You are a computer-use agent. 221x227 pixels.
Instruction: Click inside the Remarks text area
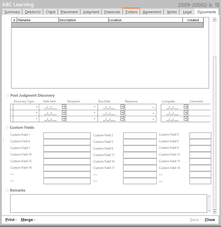pos(108,204)
